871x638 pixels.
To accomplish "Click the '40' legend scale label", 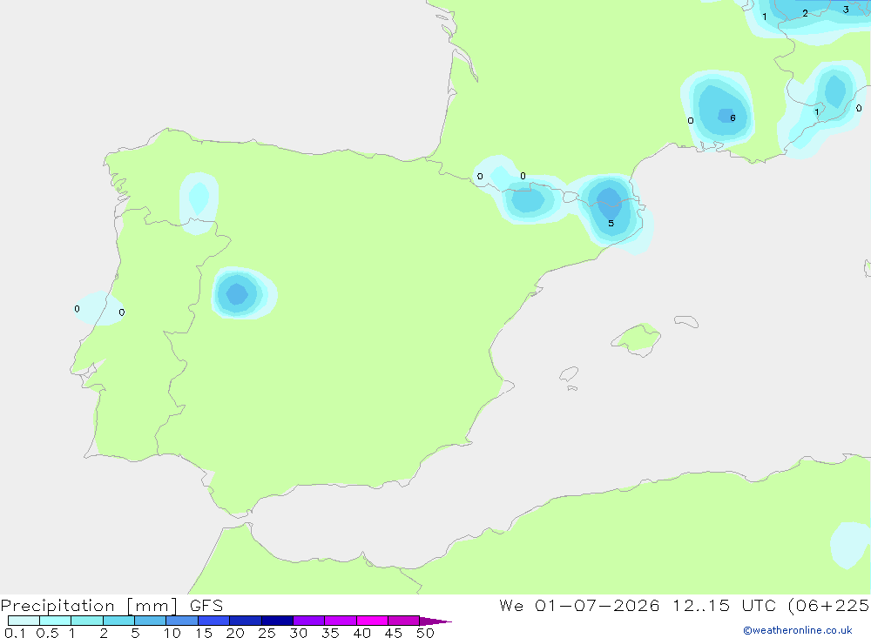I will click(x=361, y=633).
